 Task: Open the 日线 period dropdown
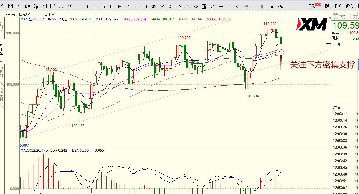(x=49, y=14)
